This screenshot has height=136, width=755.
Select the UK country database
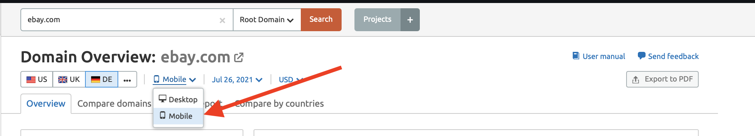coord(69,79)
